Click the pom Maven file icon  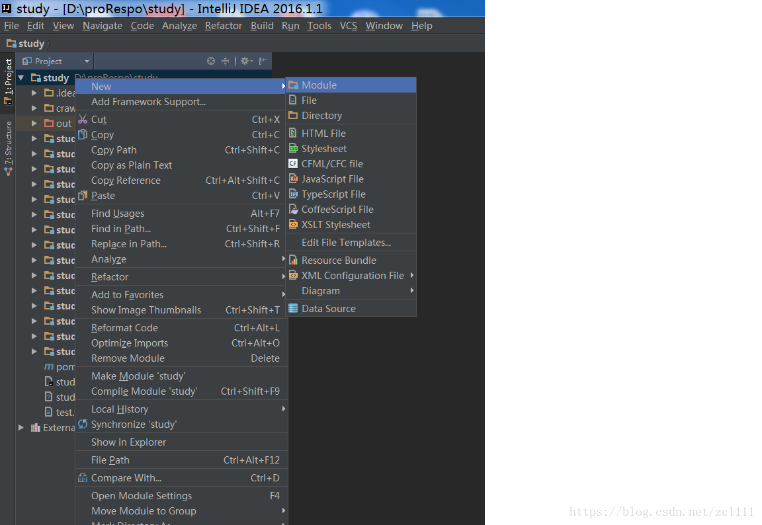49,366
